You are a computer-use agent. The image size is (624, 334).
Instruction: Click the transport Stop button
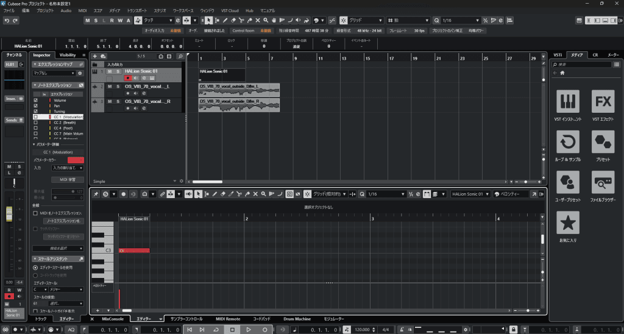[232, 330]
